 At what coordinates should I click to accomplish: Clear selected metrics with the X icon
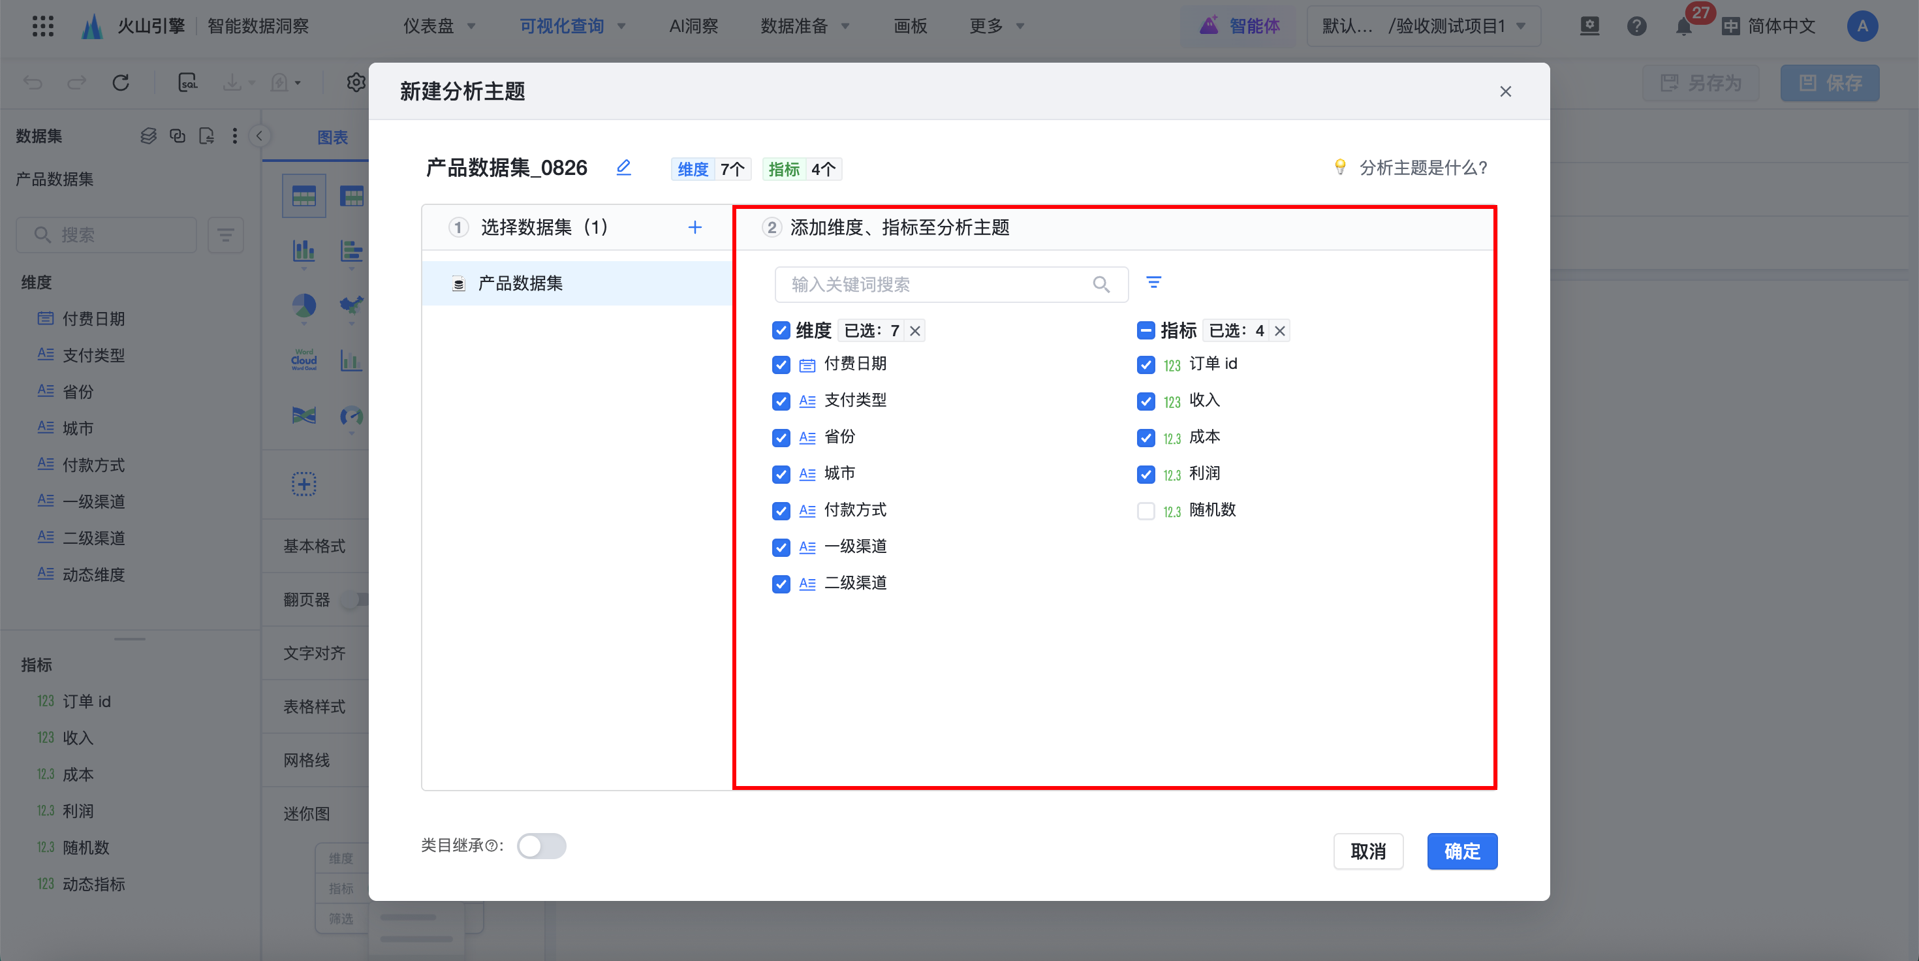click(x=1280, y=331)
